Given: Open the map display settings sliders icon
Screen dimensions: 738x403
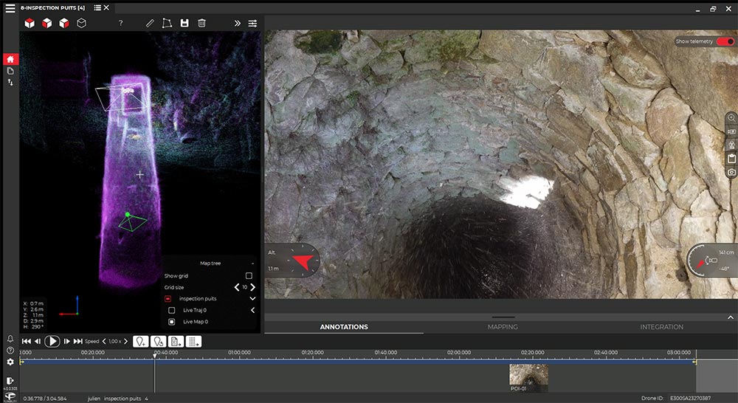Looking at the screenshot, I should [x=252, y=23].
